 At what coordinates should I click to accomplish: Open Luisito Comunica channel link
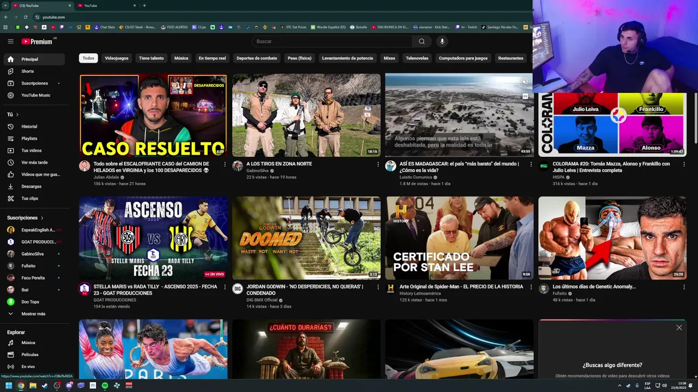click(416, 177)
